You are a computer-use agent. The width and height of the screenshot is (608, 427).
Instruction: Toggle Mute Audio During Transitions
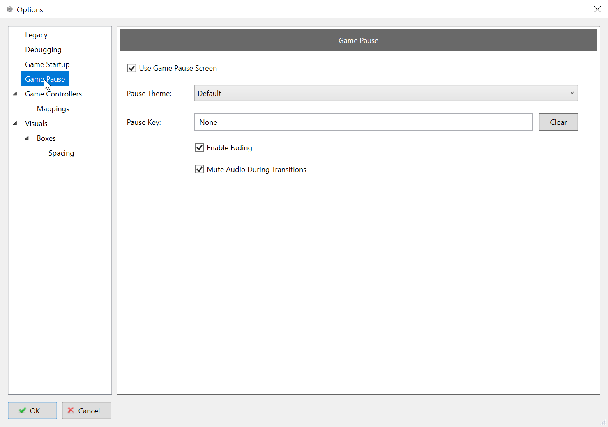point(199,169)
